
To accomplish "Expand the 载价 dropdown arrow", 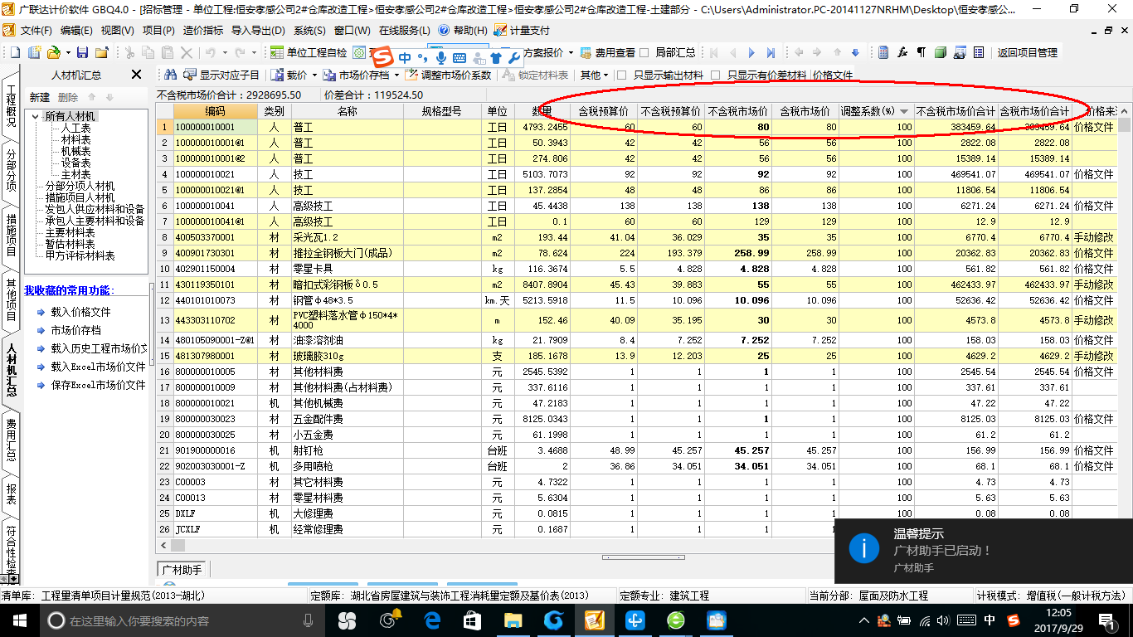I will click(314, 75).
